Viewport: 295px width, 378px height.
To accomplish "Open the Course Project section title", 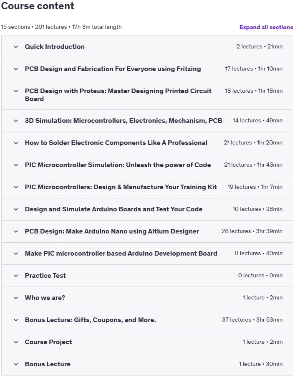I will click(x=48, y=342).
